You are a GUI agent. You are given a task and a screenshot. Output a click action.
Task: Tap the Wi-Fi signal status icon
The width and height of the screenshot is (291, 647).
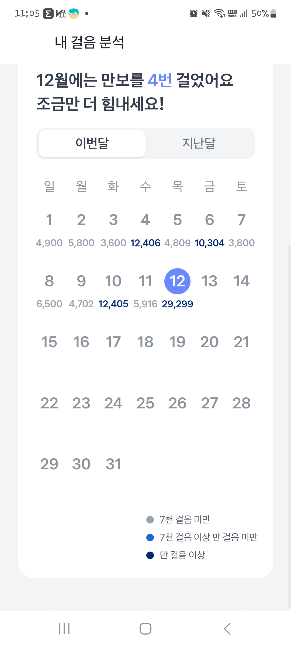[219, 13]
